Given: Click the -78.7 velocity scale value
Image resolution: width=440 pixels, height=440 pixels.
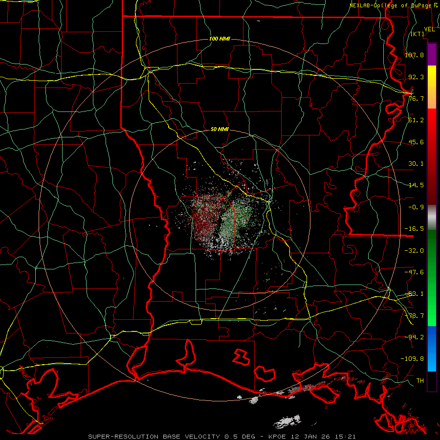Looking at the screenshot, I should click(x=414, y=316).
